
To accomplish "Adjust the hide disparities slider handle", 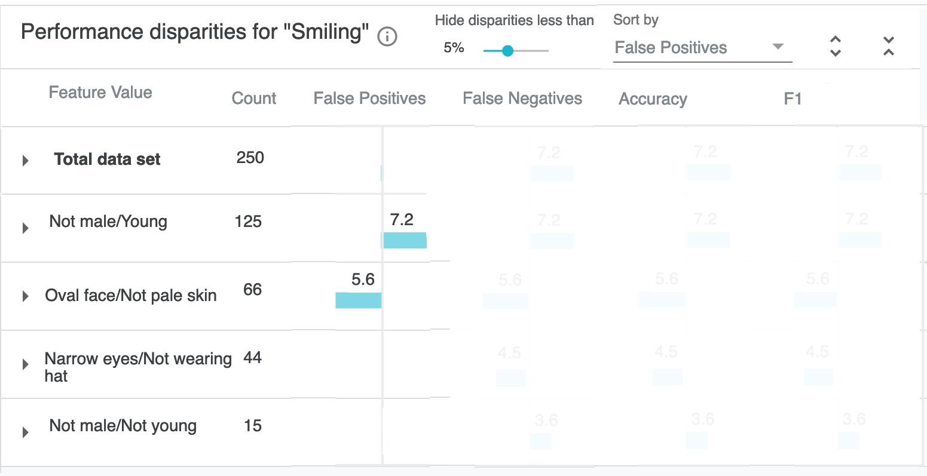I will [507, 51].
